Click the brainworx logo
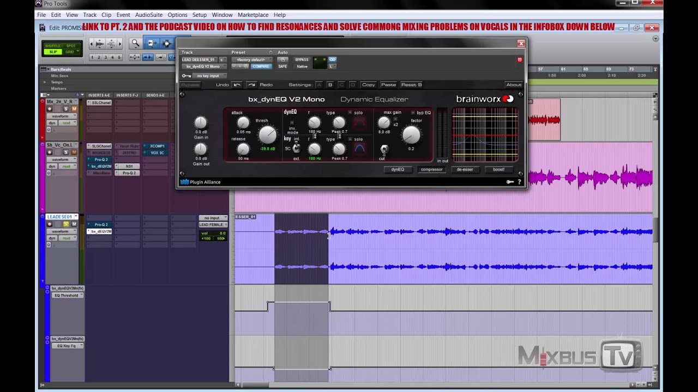Screen dimensions: 698x392 (x=485, y=99)
